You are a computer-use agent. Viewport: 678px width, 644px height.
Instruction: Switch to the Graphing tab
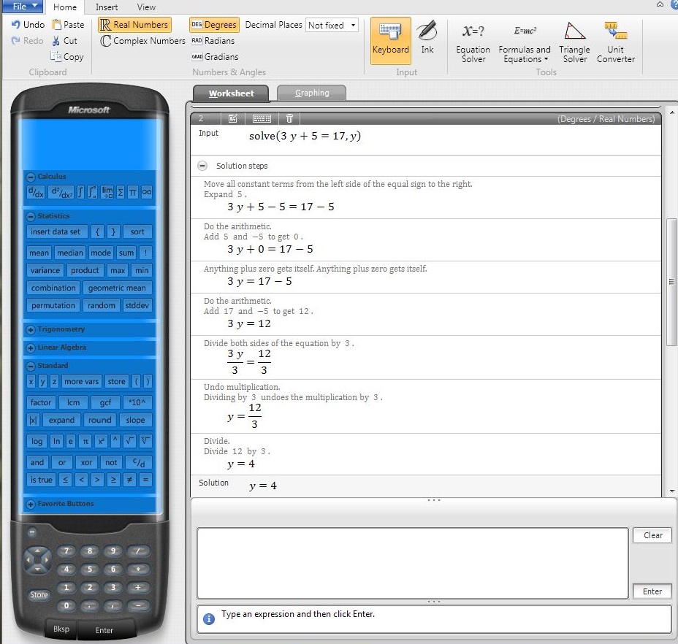coord(311,93)
